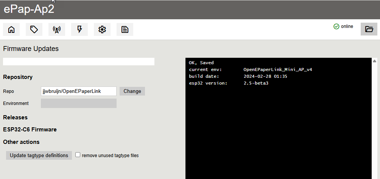Go to the home page icon
The height and width of the screenshot is (179, 380).
tap(11, 29)
